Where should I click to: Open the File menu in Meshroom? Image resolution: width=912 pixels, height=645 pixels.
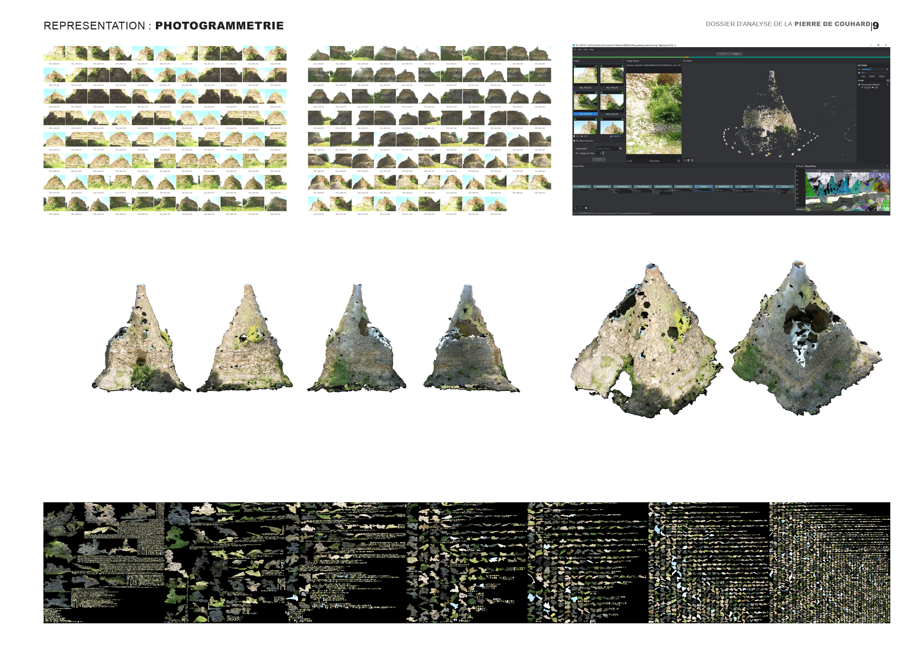[575, 50]
